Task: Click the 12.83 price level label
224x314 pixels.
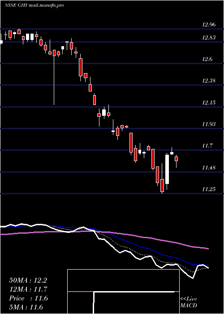Action: point(209,37)
